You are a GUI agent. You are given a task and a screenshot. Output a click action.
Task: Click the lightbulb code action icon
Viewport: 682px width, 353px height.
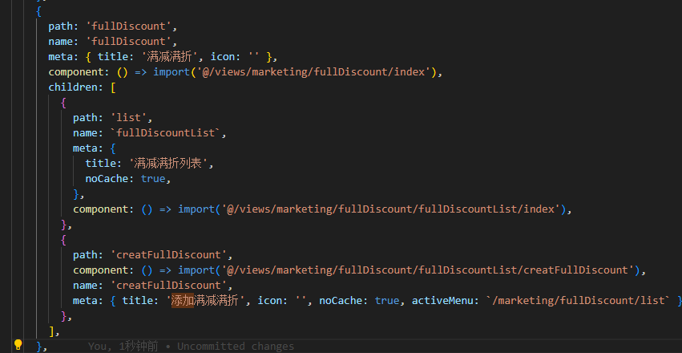click(x=18, y=345)
